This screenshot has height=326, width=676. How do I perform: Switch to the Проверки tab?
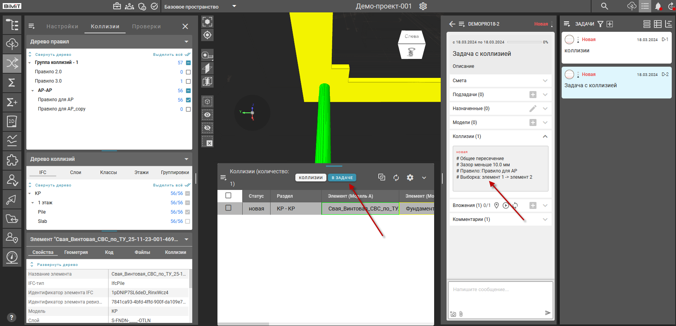[146, 26]
